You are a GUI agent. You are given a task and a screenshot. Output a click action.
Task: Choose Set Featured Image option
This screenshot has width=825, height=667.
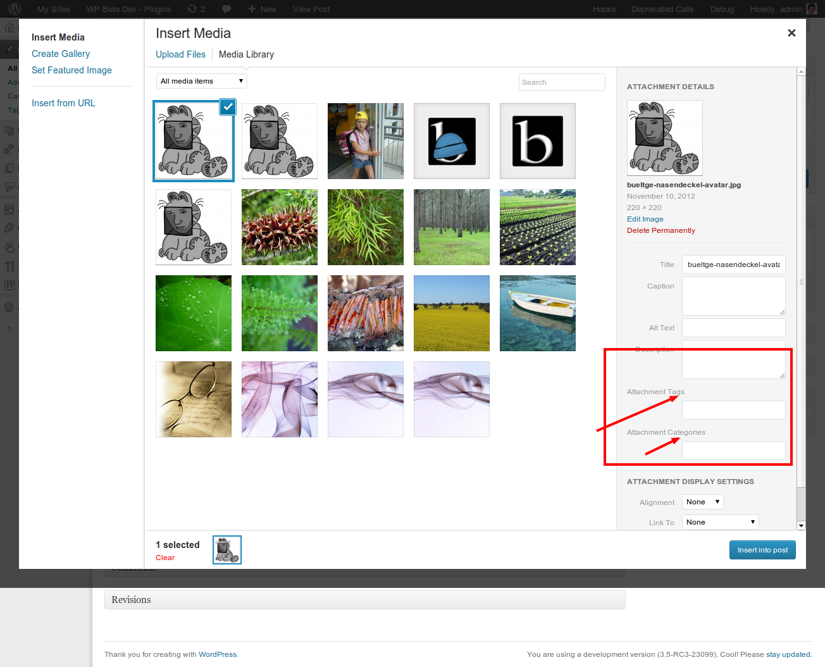pyautogui.click(x=71, y=70)
